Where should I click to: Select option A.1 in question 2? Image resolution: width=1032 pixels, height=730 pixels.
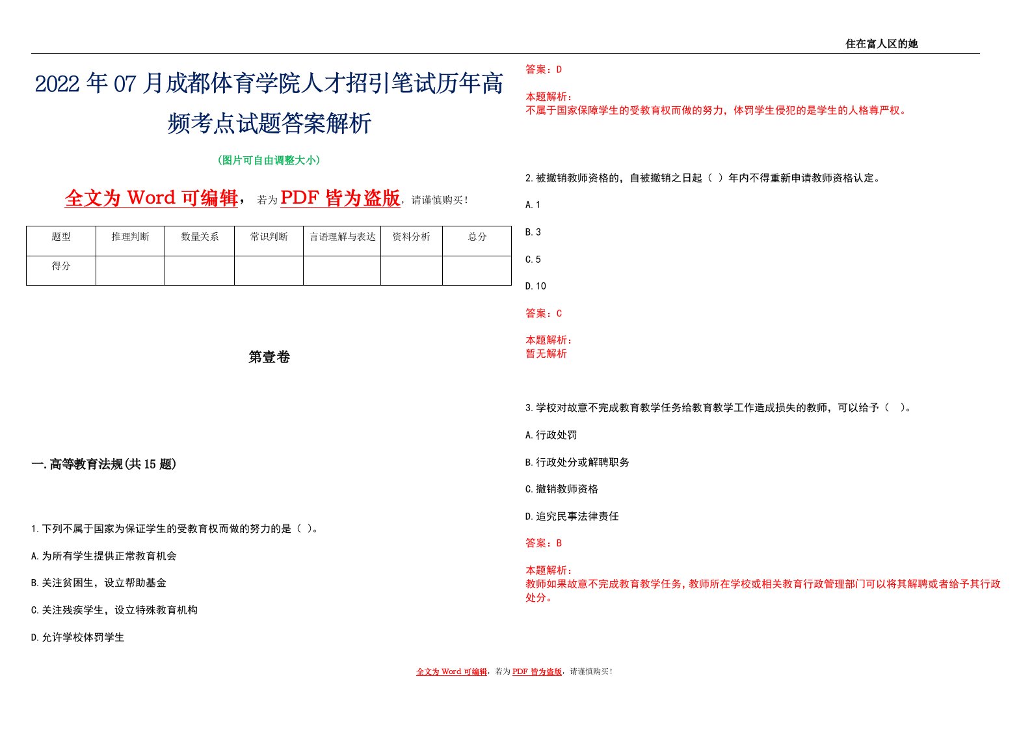(533, 205)
